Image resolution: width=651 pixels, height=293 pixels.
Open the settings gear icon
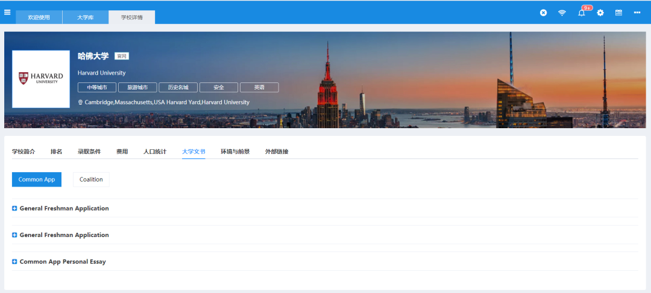(600, 13)
